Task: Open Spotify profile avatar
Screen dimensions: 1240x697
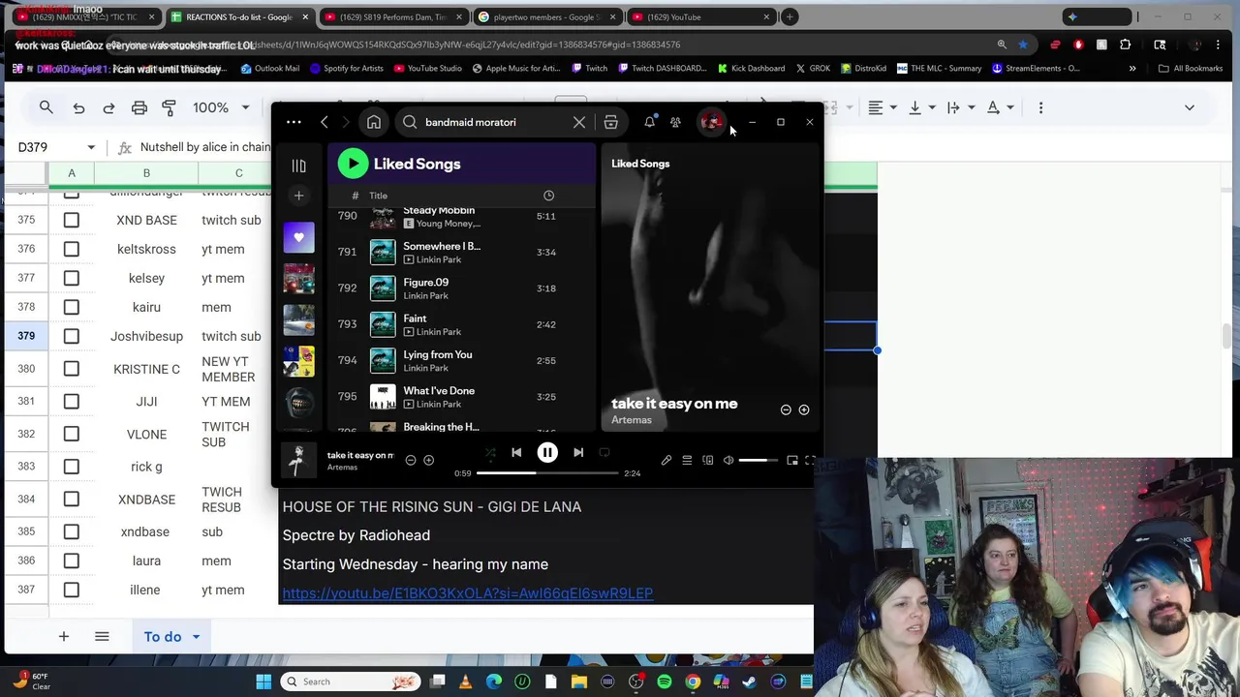Action: pyautogui.click(x=711, y=122)
